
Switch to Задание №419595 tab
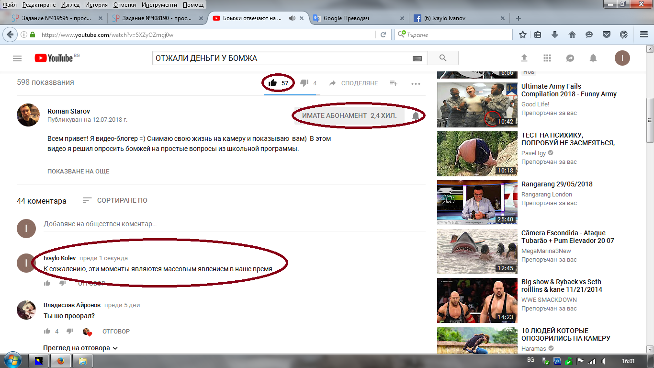(x=57, y=18)
